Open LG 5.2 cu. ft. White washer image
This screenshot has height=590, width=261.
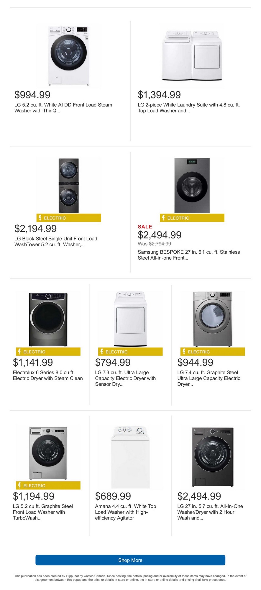69,56
